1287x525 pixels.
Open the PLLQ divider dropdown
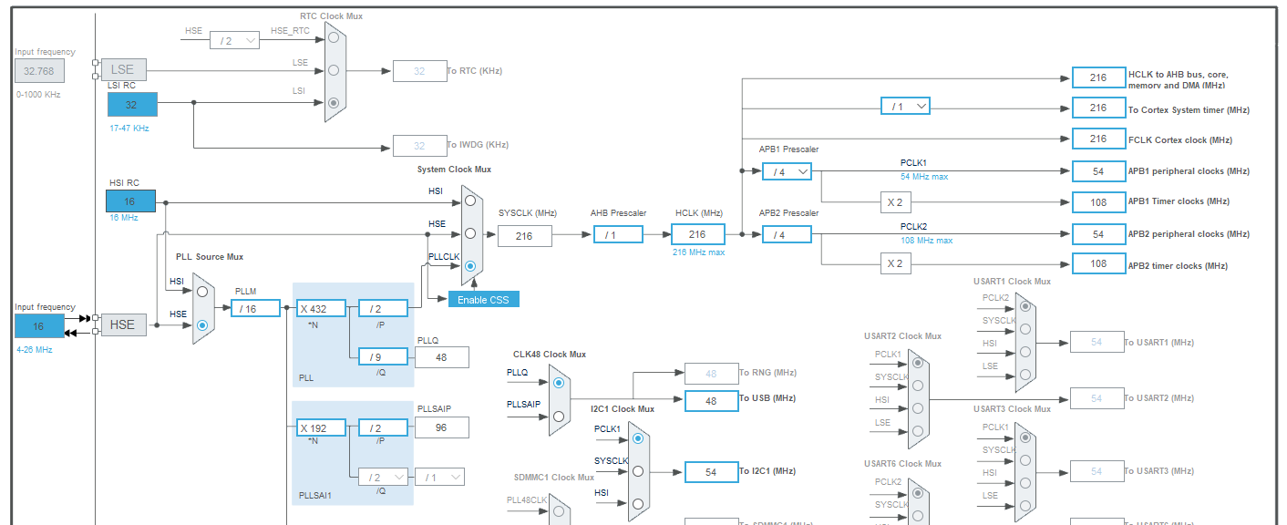[x=381, y=356]
